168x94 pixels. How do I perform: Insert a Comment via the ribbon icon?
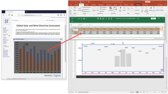point(137,9)
